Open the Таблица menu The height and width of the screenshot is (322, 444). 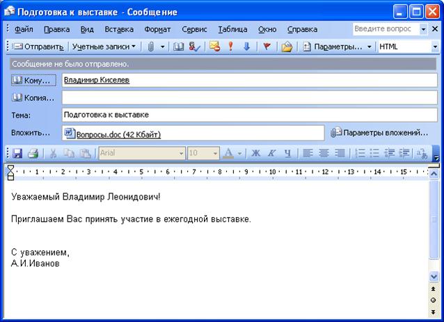tap(232, 29)
